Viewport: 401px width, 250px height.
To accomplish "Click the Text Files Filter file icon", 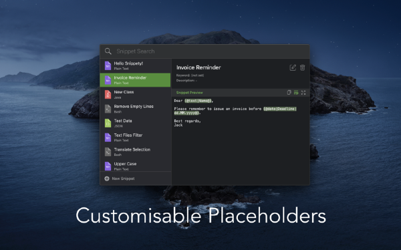I will pos(108,137).
